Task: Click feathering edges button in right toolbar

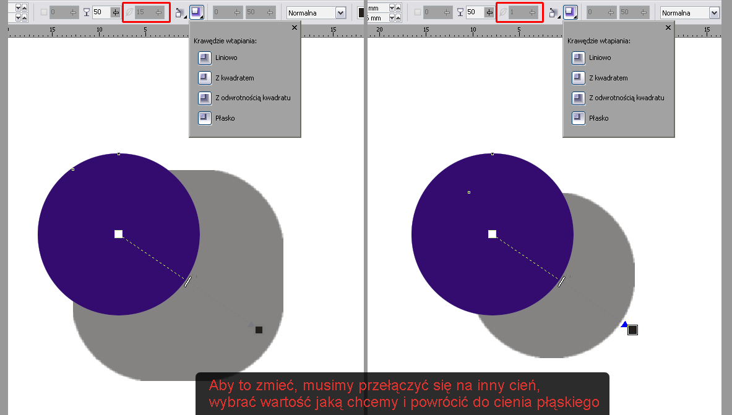Action: click(570, 12)
